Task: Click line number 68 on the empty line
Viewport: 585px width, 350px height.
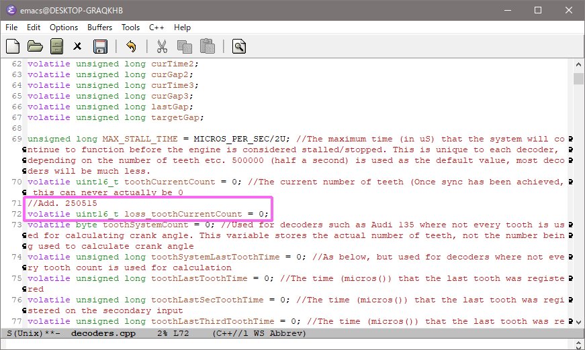Action: click(17, 129)
